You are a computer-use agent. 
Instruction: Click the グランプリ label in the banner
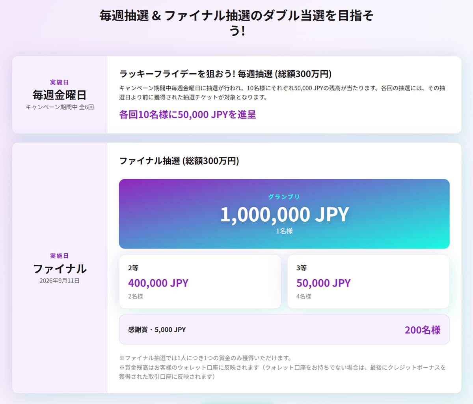pos(284,196)
